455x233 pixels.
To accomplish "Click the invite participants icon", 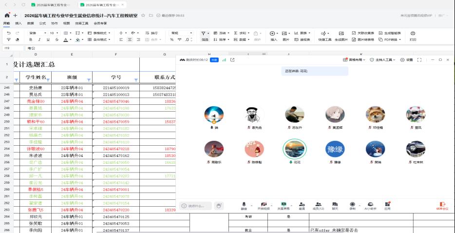I will 302,205.
